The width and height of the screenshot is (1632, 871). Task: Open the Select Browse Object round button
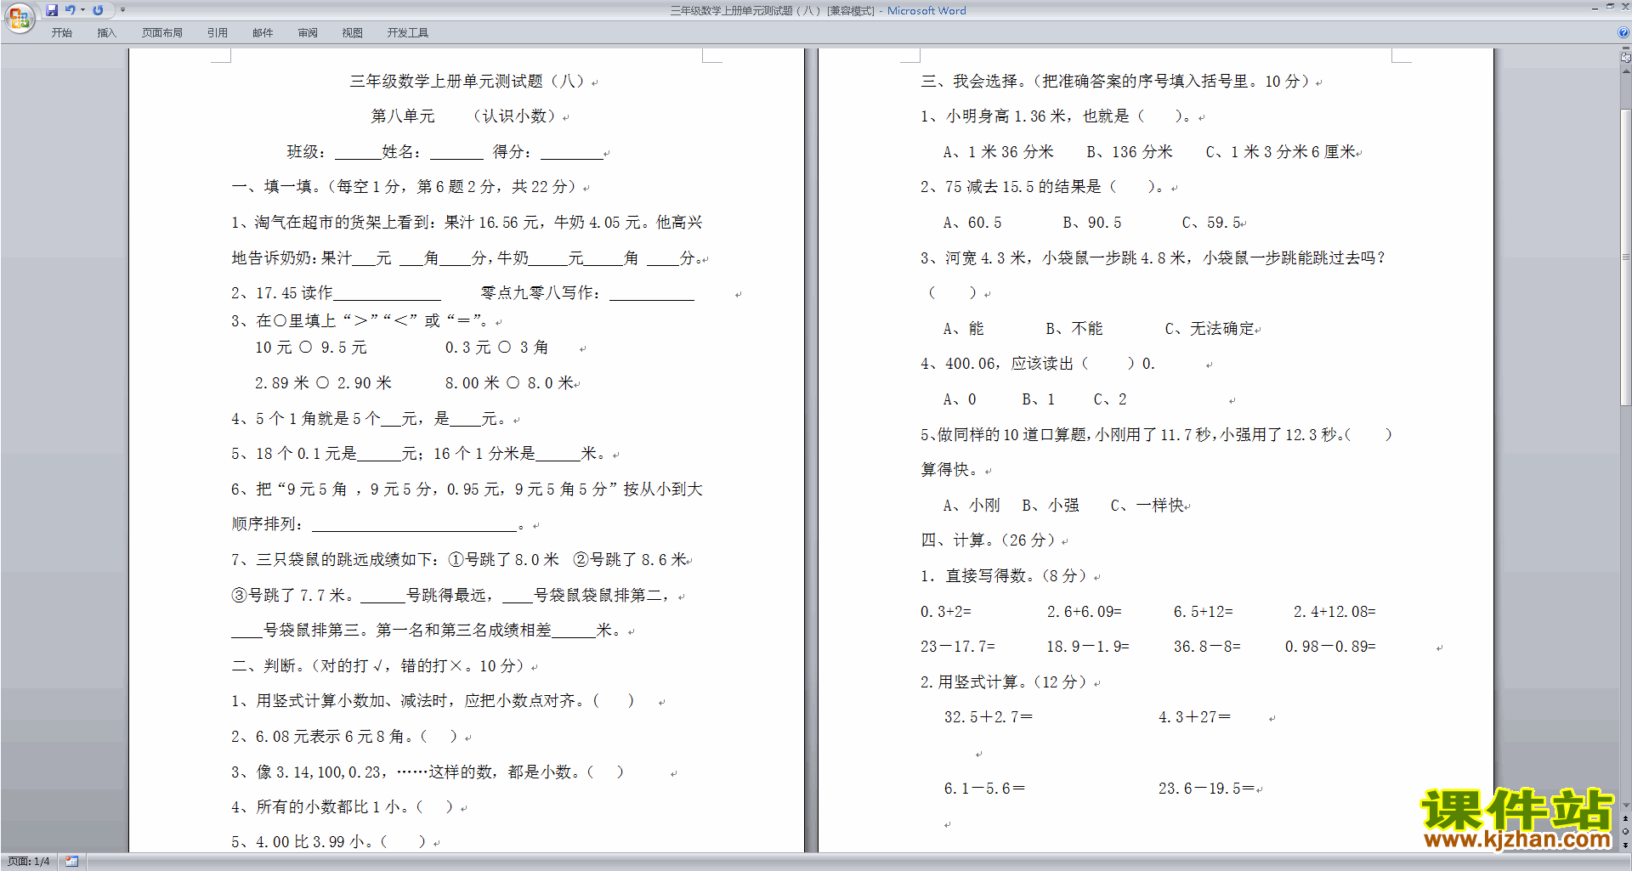[x=1626, y=831]
